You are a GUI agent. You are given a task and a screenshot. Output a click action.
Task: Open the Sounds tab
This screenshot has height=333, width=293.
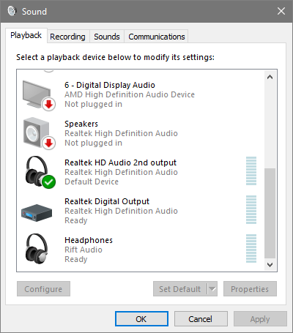(x=107, y=37)
